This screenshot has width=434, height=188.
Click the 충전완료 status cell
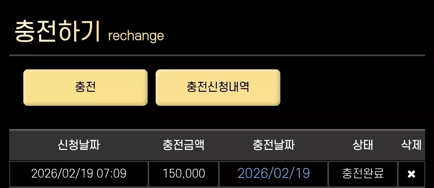pyautogui.click(x=363, y=174)
